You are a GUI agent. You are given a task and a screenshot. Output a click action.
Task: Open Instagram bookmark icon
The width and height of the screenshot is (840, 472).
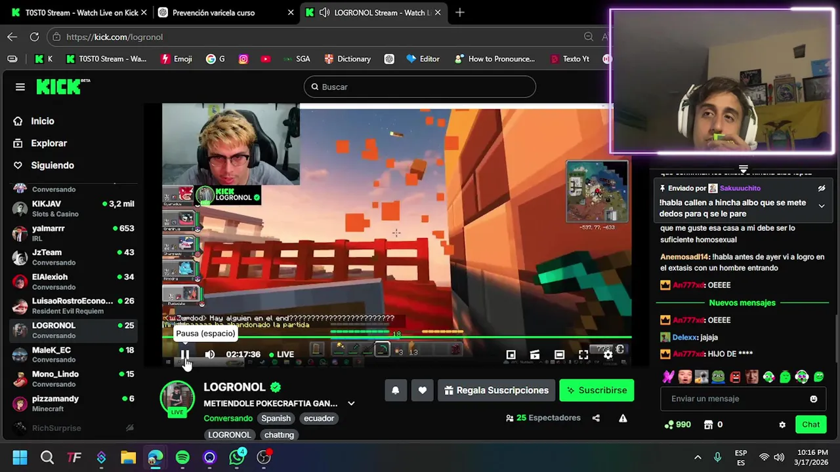[x=243, y=59]
